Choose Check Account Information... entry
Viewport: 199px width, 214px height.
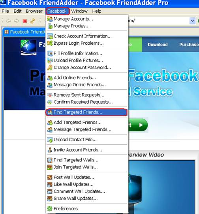click(x=87, y=36)
